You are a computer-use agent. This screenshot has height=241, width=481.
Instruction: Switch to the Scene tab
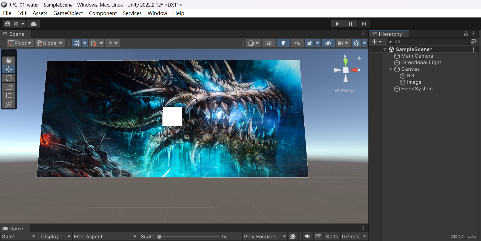tap(16, 34)
